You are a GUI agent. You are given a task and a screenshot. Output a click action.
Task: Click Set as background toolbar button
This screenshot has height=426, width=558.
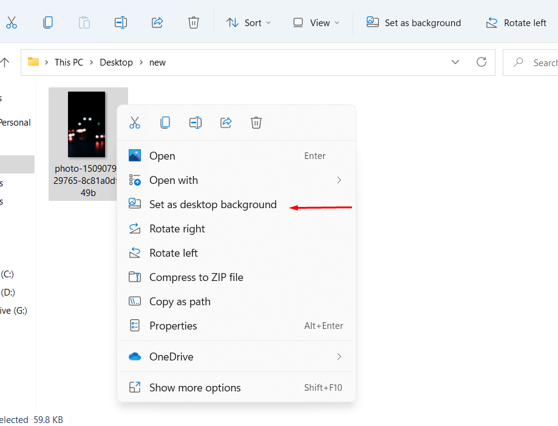(x=414, y=22)
